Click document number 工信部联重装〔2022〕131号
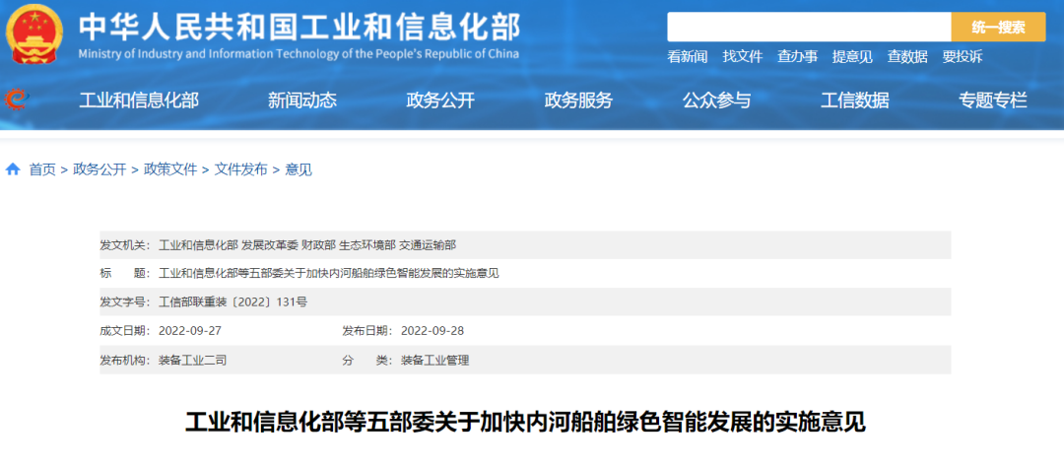 click(233, 301)
